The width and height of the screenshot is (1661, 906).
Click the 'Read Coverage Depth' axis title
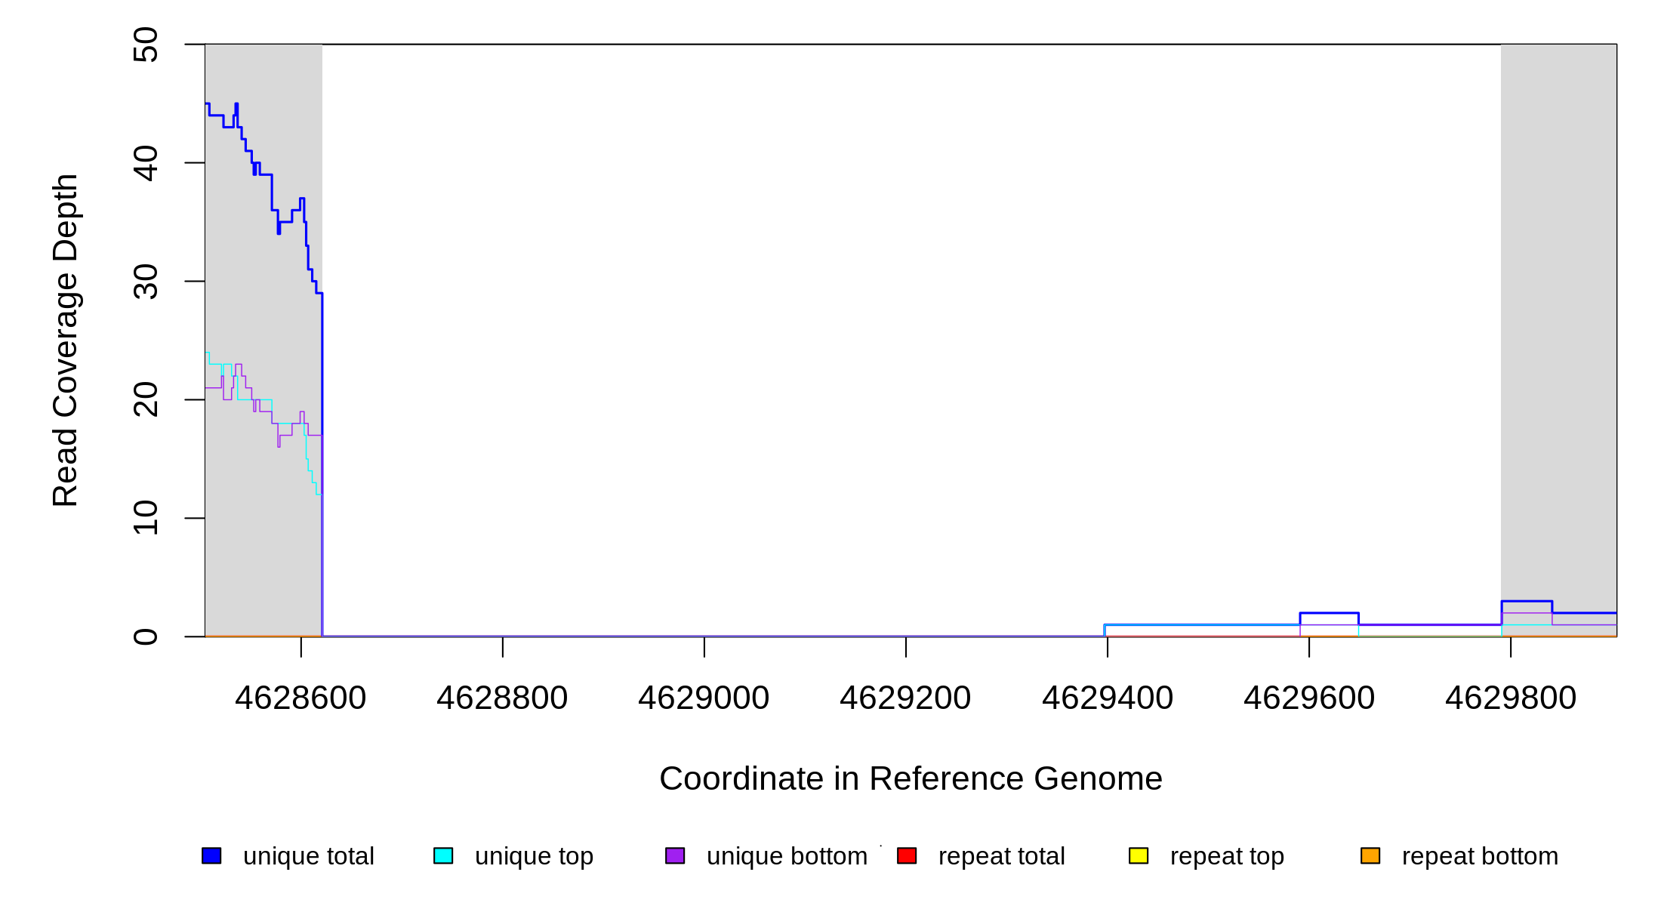(66, 340)
